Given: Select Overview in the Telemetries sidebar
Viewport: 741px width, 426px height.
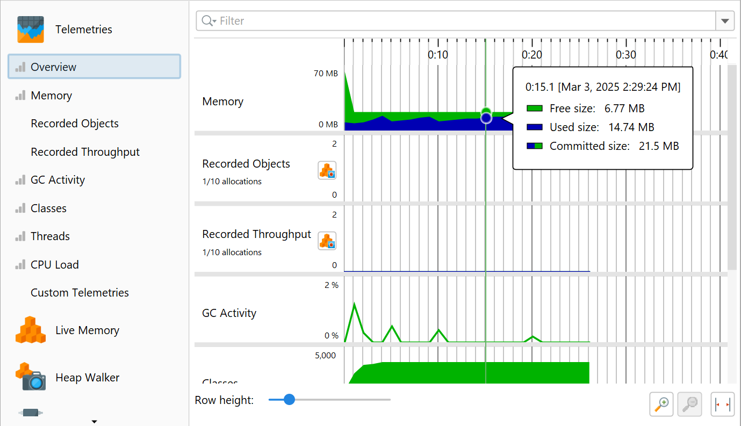Looking at the screenshot, I should coord(94,67).
